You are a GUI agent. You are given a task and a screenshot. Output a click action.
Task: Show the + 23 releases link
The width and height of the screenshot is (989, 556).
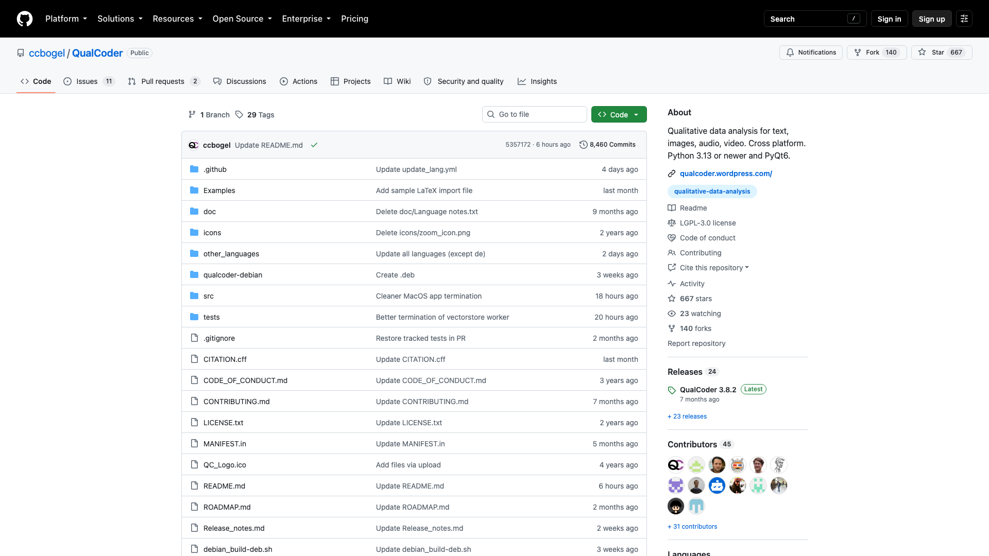click(x=687, y=416)
